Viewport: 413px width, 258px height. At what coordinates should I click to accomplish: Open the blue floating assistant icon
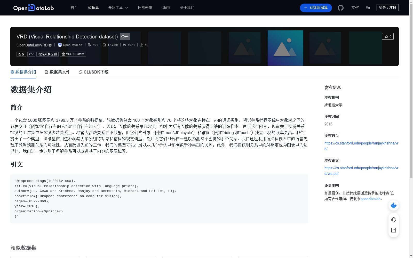click(x=394, y=205)
